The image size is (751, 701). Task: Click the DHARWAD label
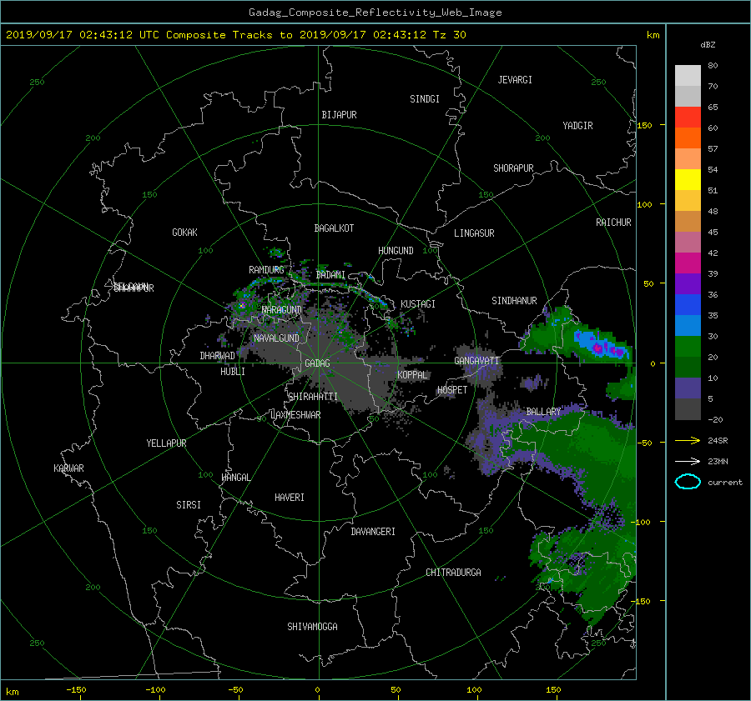(218, 356)
